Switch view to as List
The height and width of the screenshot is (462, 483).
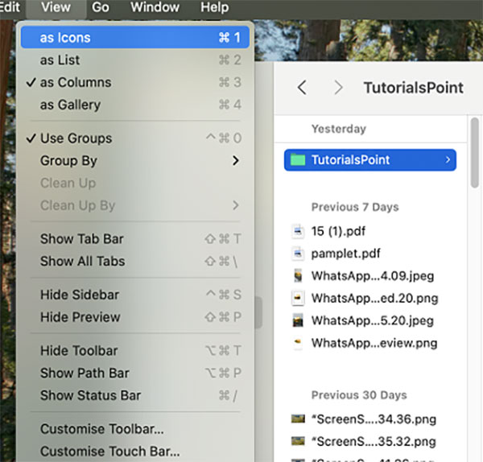click(x=60, y=60)
